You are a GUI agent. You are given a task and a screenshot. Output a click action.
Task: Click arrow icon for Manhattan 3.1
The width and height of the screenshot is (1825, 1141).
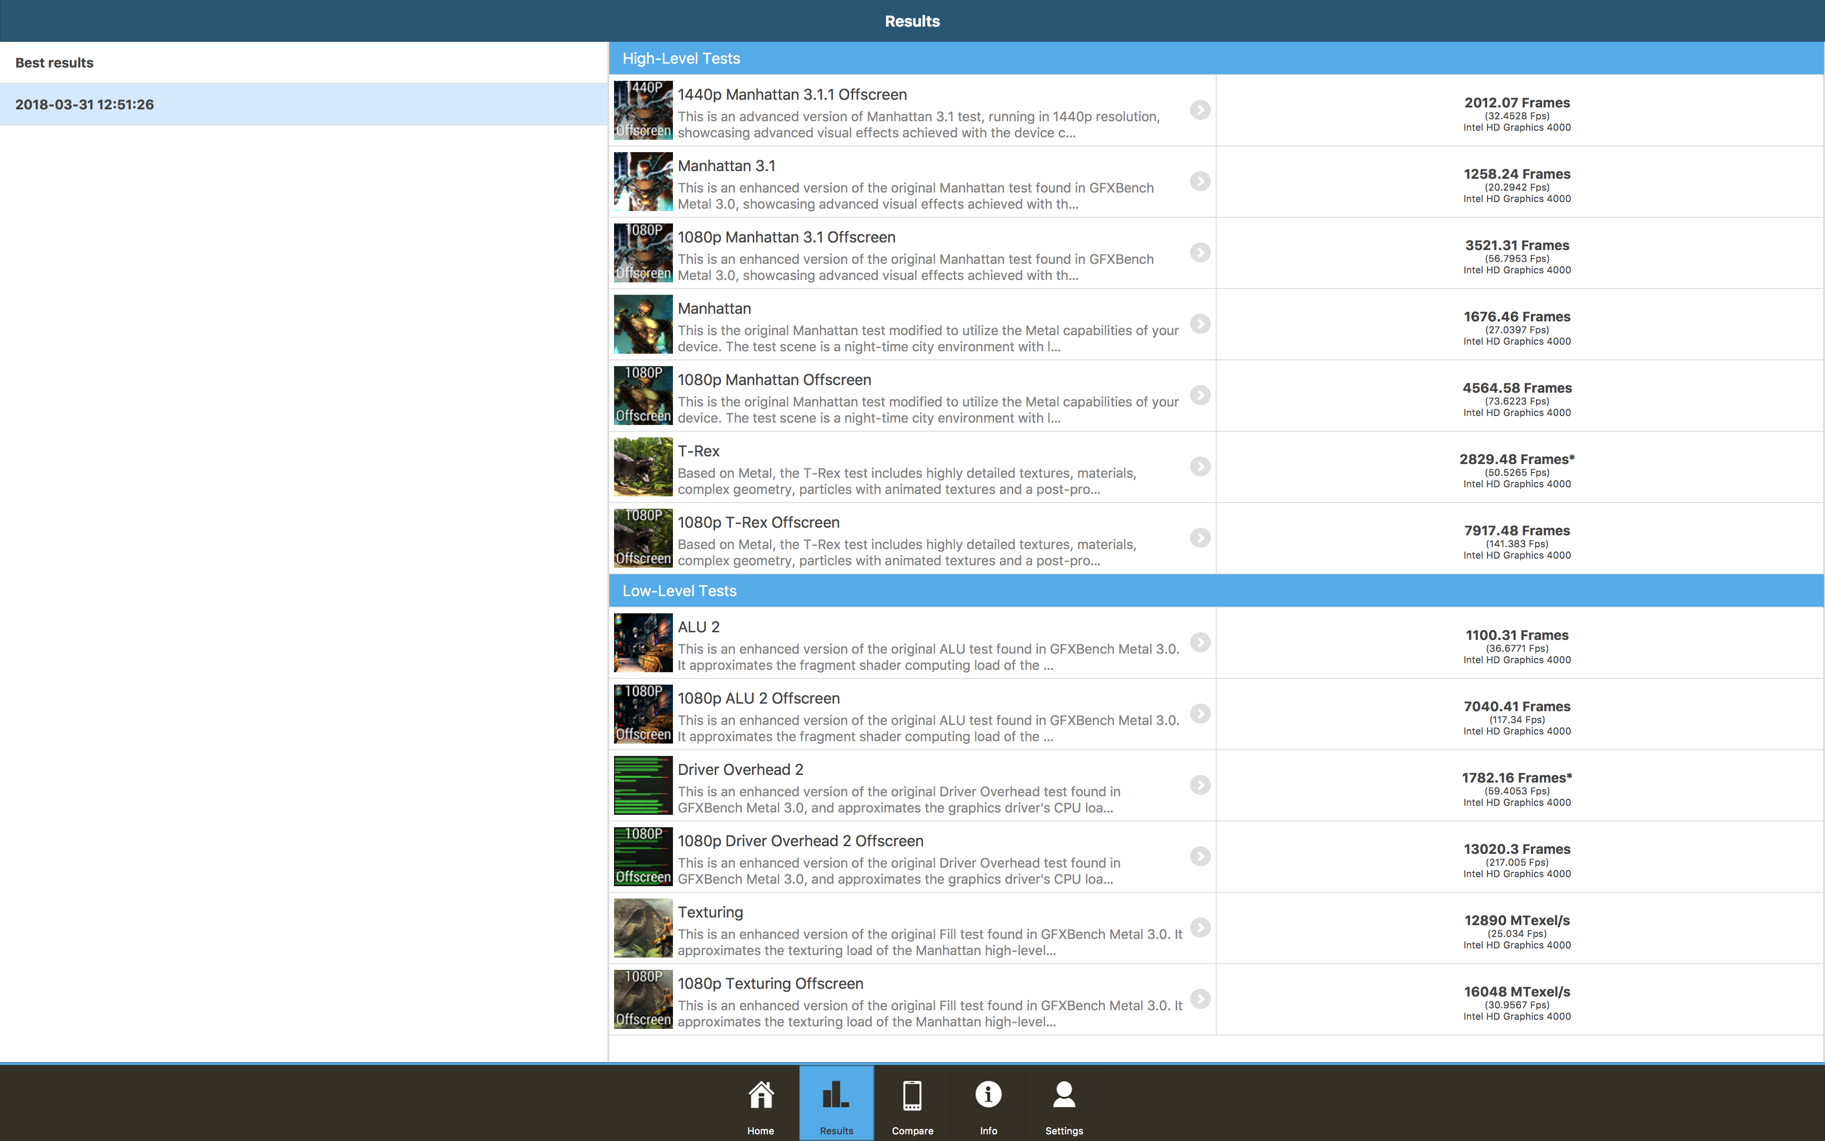pyautogui.click(x=1200, y=181)
